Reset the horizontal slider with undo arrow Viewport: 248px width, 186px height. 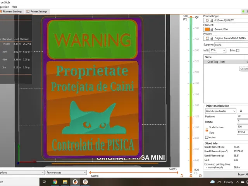pos(182,176)
